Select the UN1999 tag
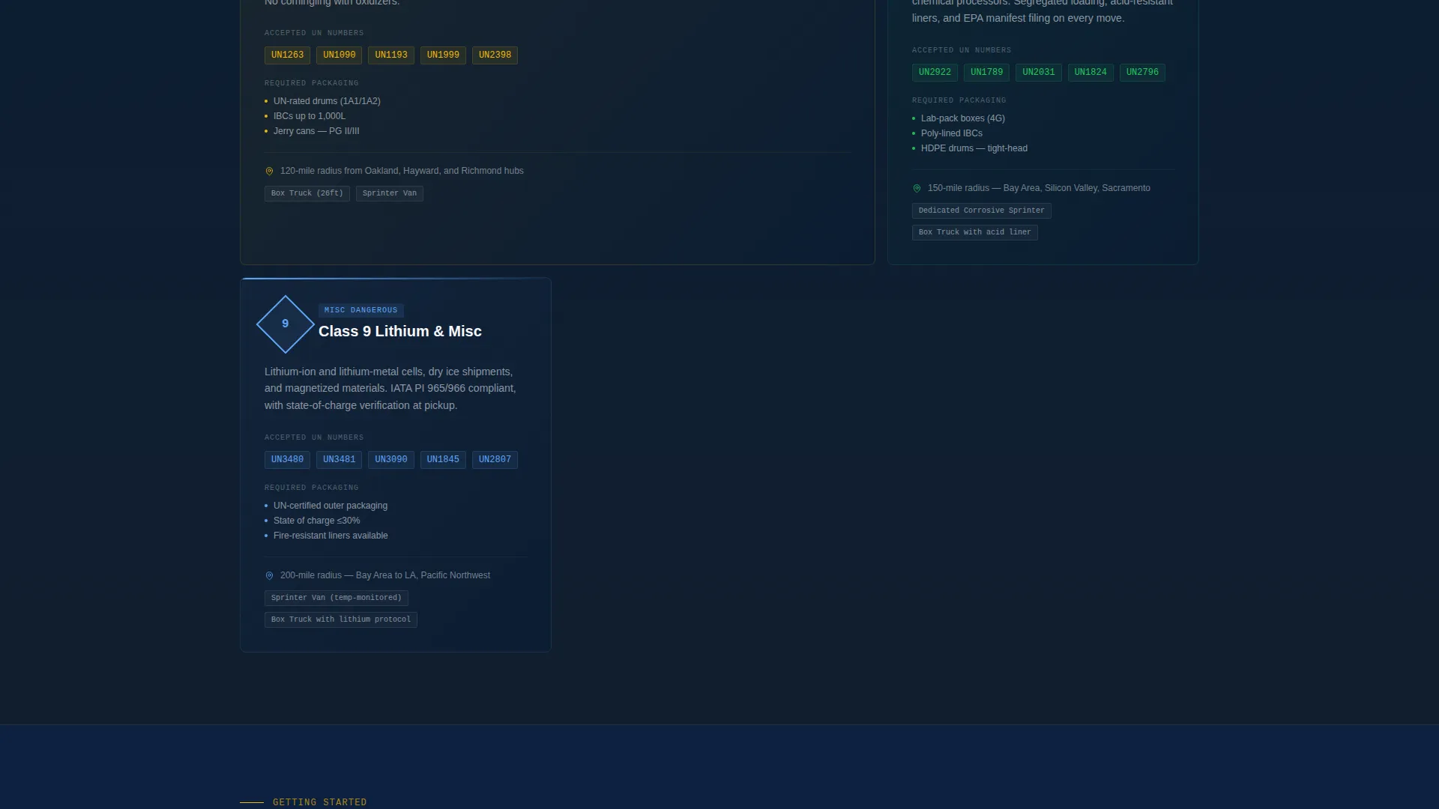Viewport: 1439px width, 809px height. [443, 55]
